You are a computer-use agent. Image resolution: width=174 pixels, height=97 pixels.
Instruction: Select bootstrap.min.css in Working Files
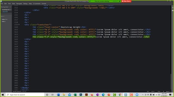pyautogui.click(x=7, y=10)
